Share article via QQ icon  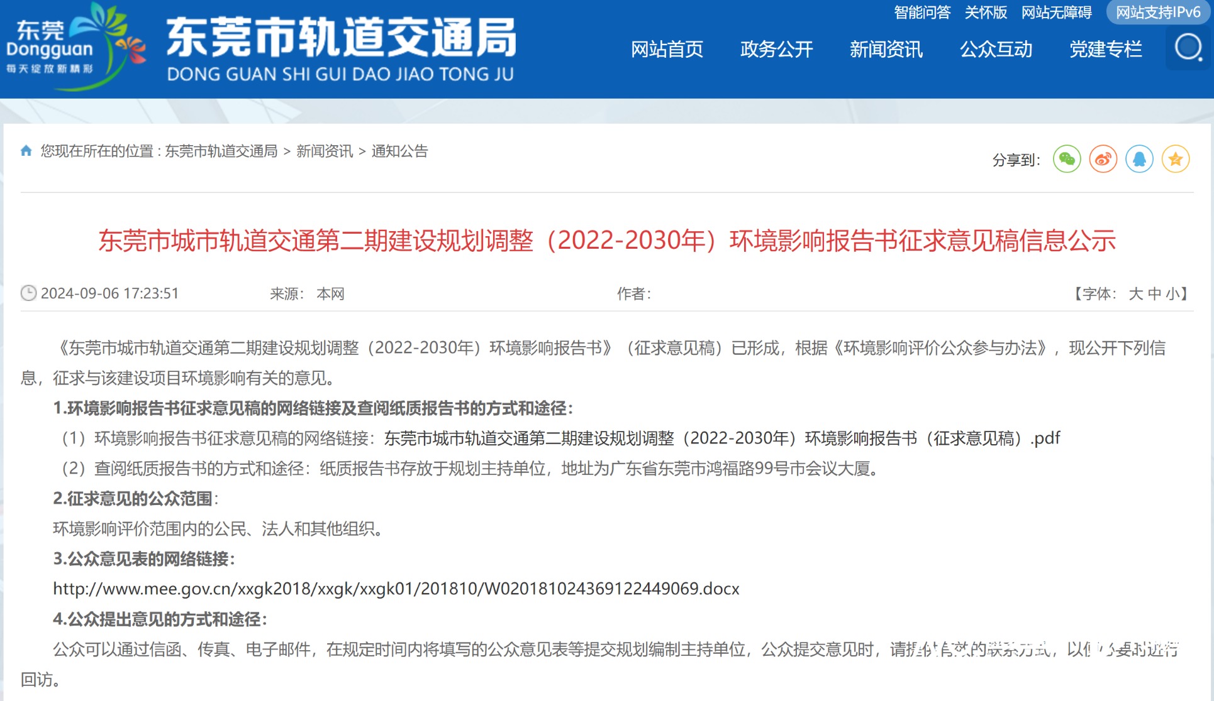[x=1139, y=159]
